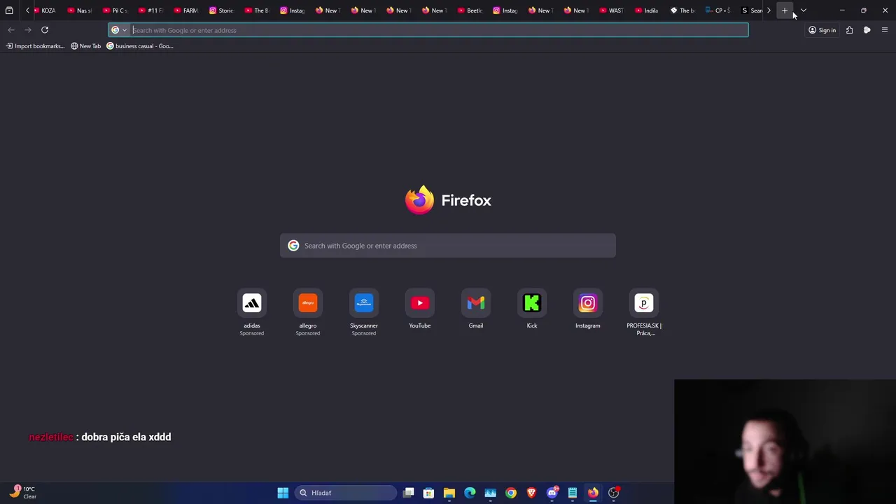Go back one page
Image resolution: width=896 pixels, height=504 pixels.
click(x=11, y=30)
